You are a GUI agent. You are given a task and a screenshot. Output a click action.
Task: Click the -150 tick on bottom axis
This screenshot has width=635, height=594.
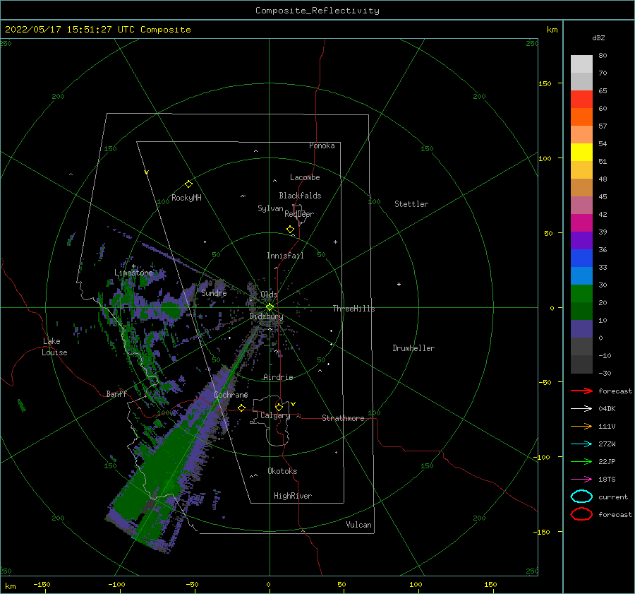(42, 584)
